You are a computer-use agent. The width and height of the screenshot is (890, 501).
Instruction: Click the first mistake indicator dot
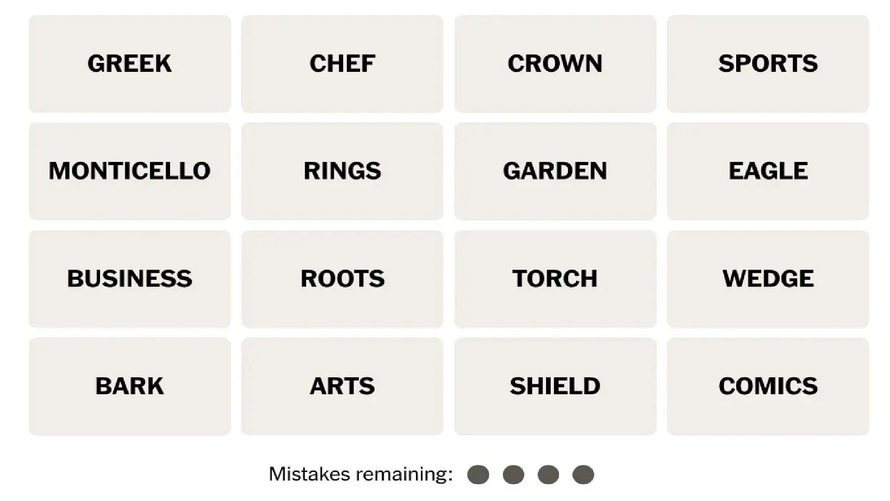click(x=479, y=474)
